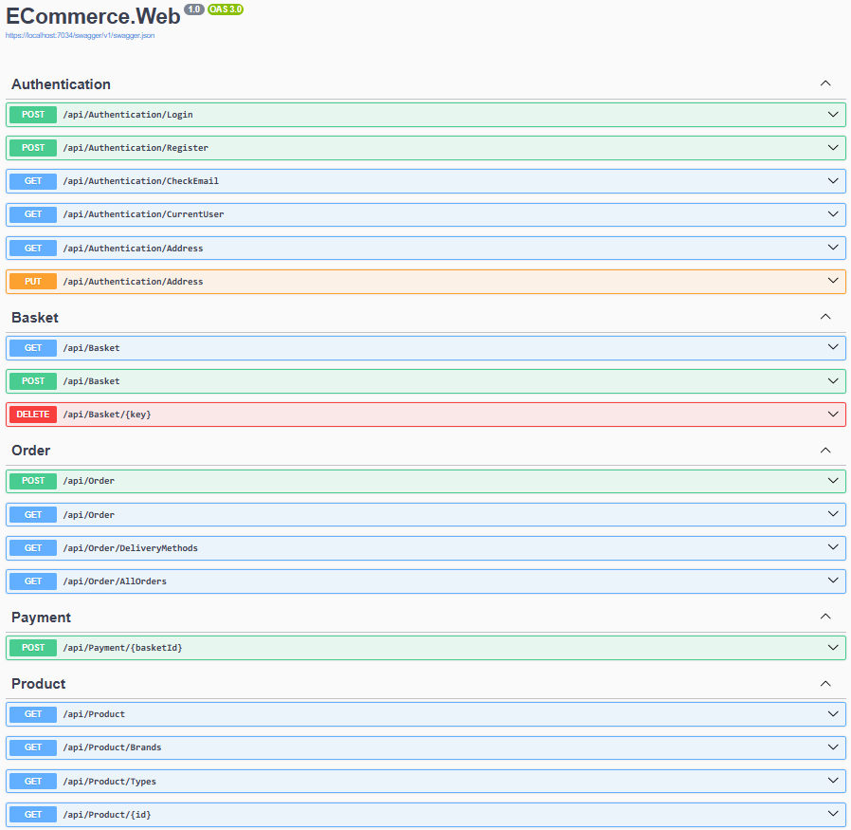
Task: Click the /api/Order/DeliveryMethods path text
Action: point(130,548)
